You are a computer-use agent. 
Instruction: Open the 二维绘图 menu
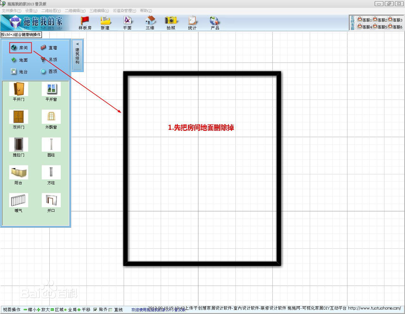coord(51,11)
